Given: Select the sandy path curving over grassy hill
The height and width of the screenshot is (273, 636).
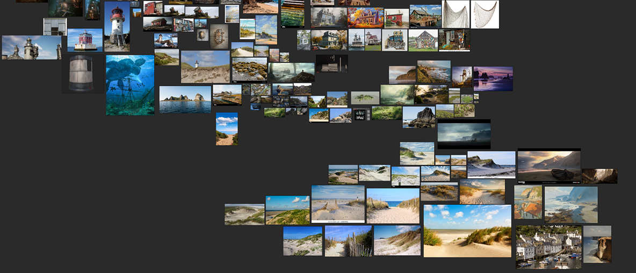Looking at the screenshot, I should coord(242,49).
